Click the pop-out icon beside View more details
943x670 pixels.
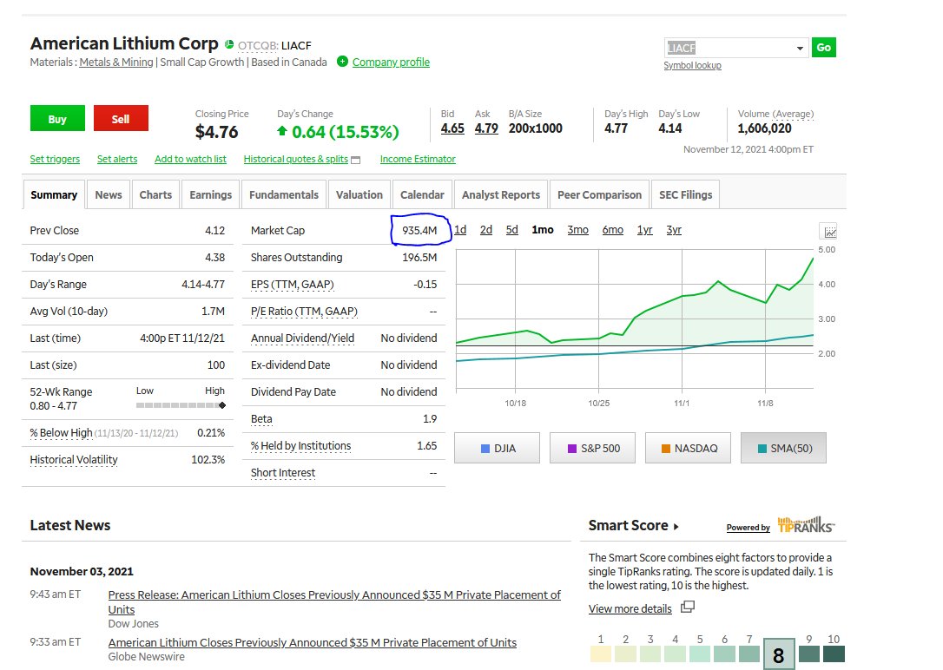point(688,607)
